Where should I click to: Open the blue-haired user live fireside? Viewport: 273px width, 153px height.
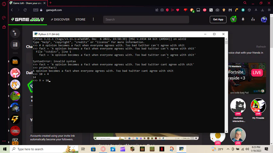point(238,136)
